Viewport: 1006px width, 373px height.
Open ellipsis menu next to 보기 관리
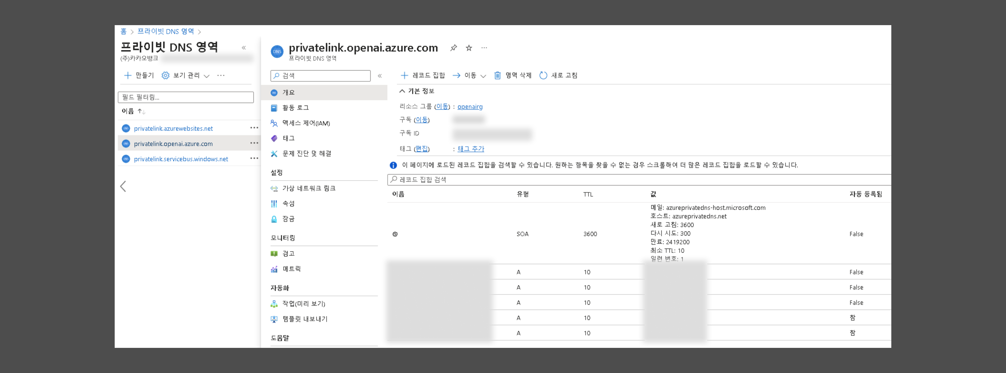[221, 75]
